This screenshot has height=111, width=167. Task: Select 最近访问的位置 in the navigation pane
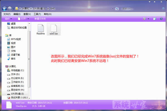point(17,28)
